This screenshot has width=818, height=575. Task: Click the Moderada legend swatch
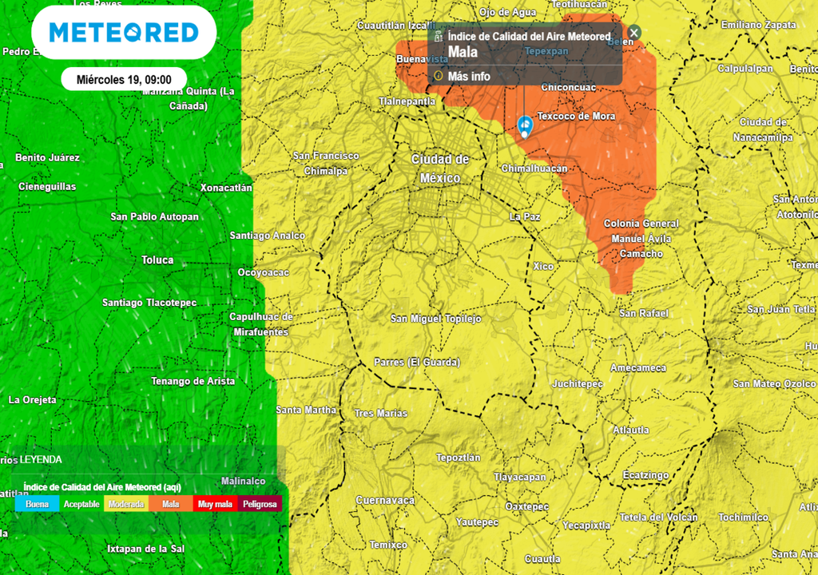coord(126,504)
